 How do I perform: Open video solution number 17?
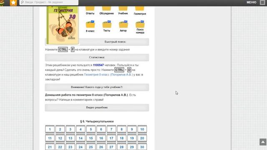click(x=111, y=138)
